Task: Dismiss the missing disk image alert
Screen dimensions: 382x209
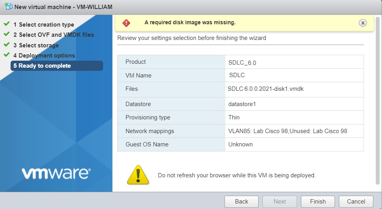Action: point(363,23)
